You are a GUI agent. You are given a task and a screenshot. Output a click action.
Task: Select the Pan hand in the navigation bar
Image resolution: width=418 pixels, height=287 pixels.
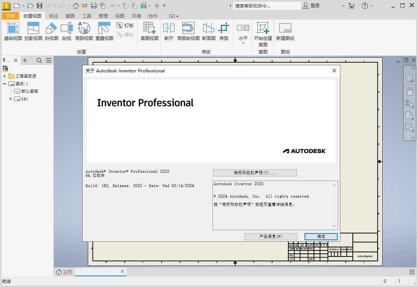409,91
